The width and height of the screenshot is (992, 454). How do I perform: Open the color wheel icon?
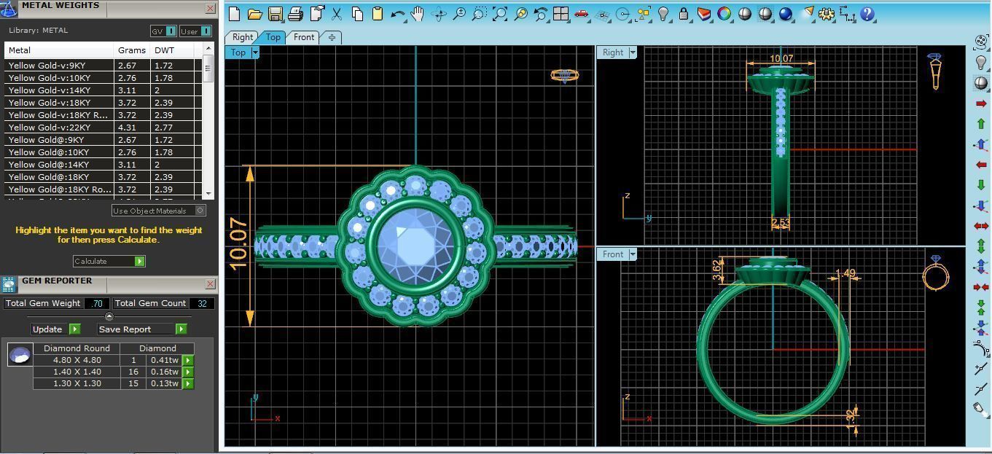[x=724, y=14]
